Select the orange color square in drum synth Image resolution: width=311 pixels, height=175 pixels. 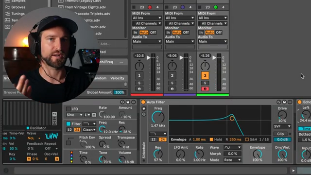(x=71, y=152)
